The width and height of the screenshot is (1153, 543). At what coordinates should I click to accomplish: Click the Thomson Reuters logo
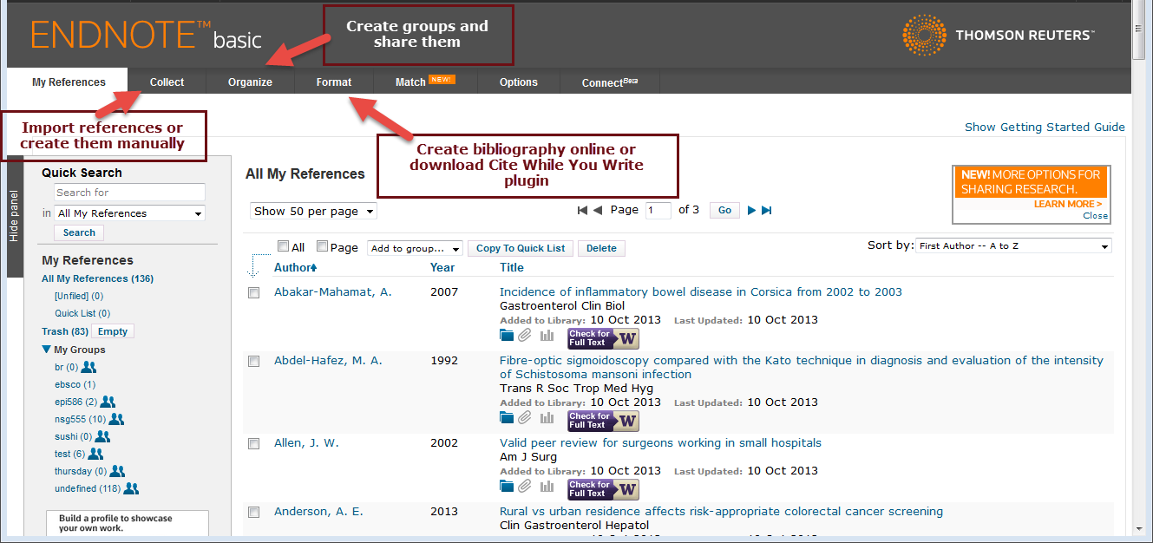tap(998, 35)
